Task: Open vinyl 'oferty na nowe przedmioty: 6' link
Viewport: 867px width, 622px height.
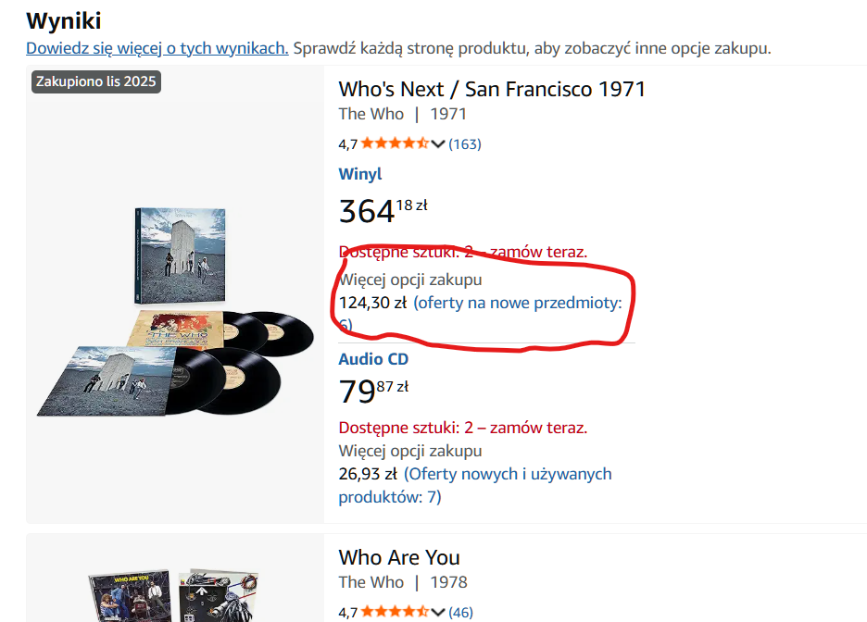Action: pos(517,303)
